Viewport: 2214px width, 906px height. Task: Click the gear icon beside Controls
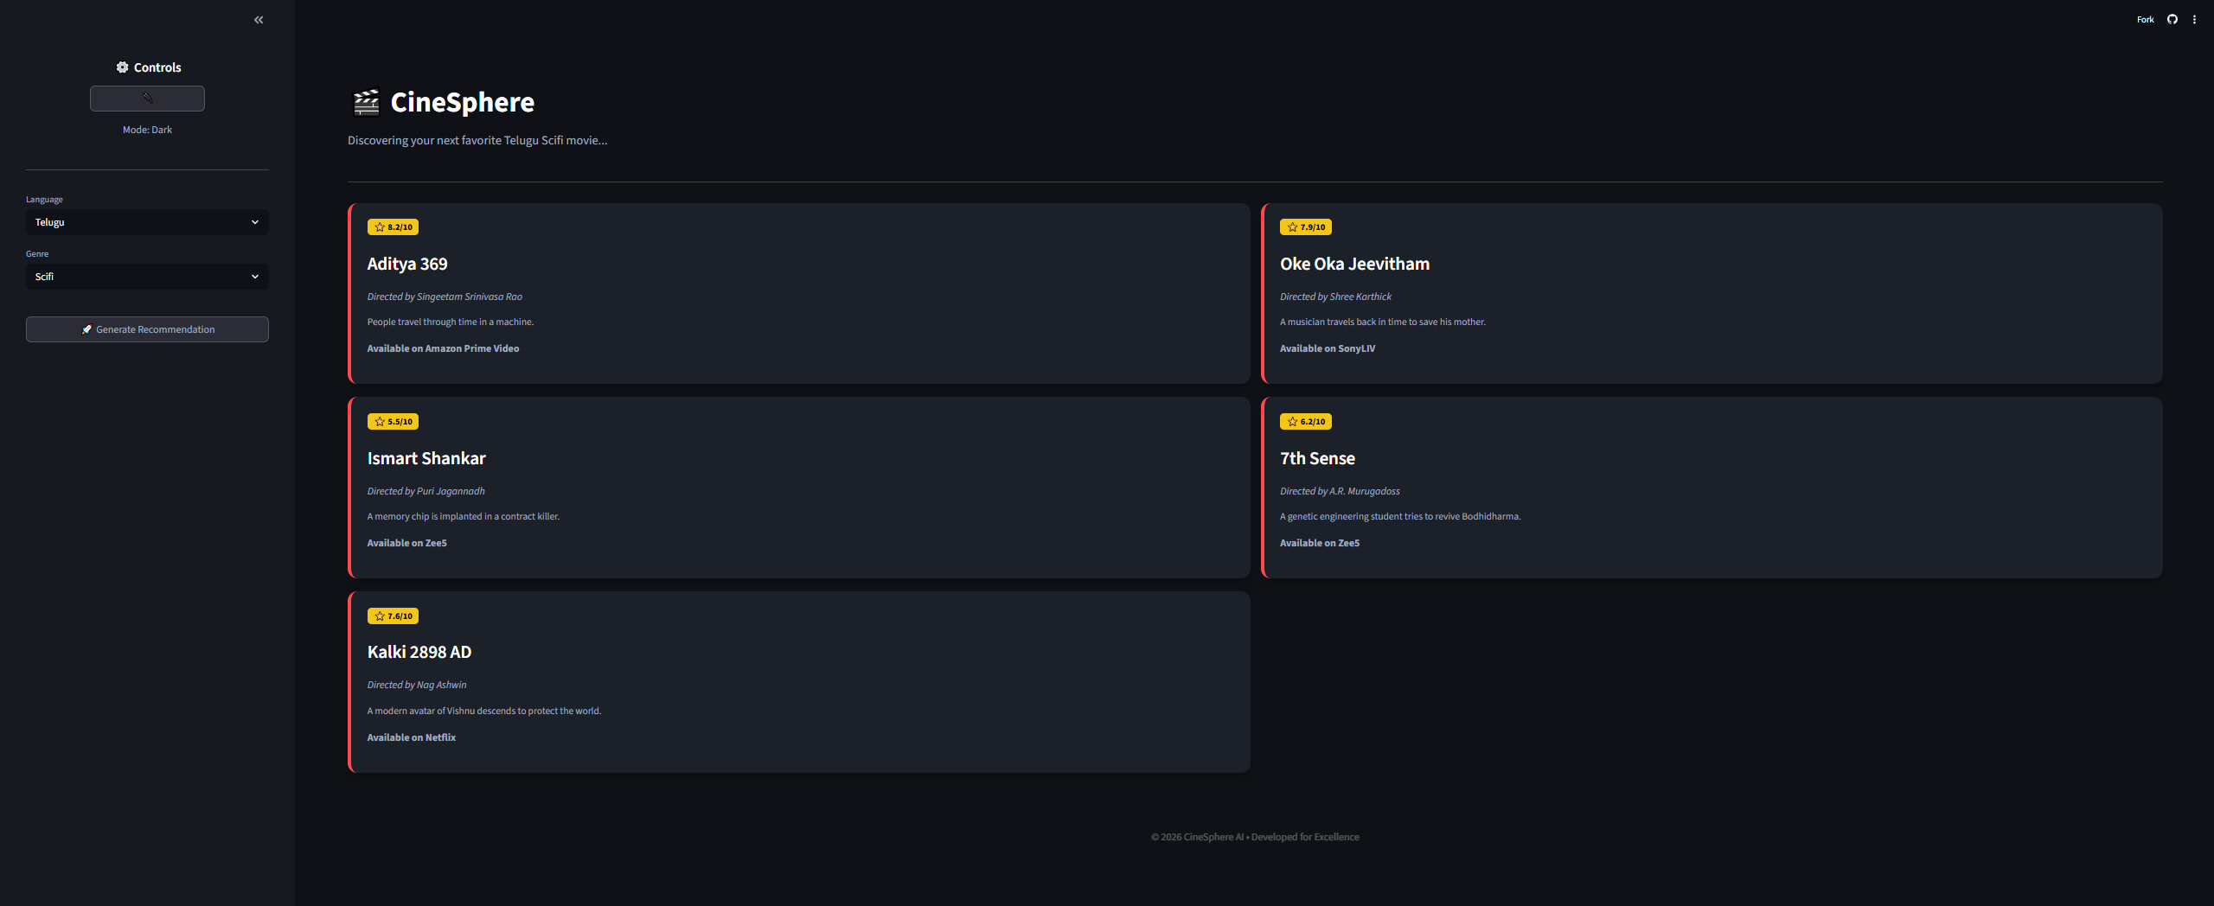click(x=121, y=67)
